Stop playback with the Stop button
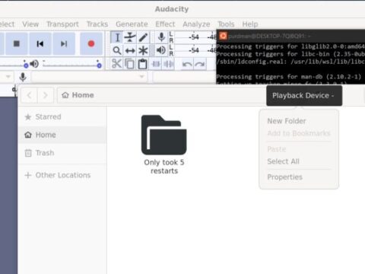The width and height of the screenshot is (365, 274). [x=17, y=43]
